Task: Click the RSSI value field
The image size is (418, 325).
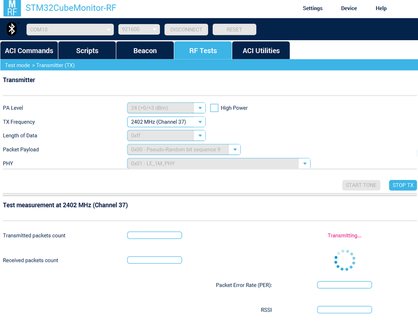Action: 344,310
